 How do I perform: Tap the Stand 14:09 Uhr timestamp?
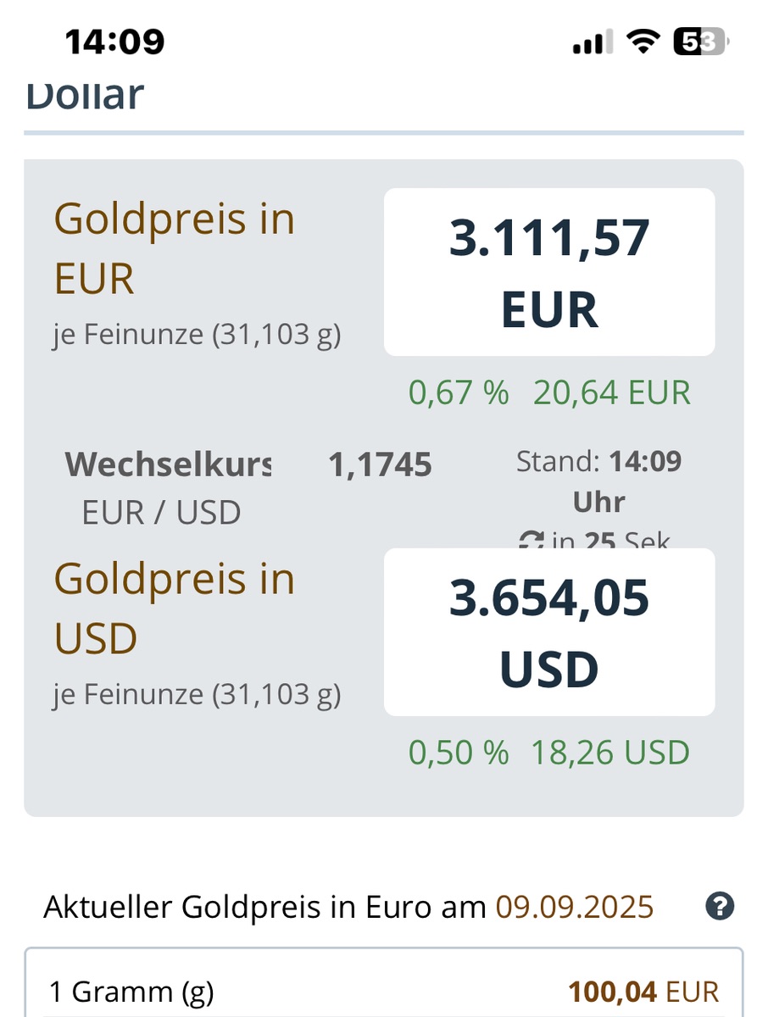pyautogui.click(x=598, y=481)
